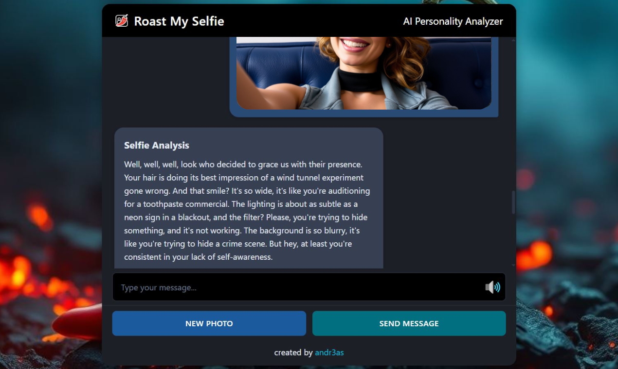618x369 pixels.
Task: Click the SEND MESSAGE button
Action: [409, 323]
